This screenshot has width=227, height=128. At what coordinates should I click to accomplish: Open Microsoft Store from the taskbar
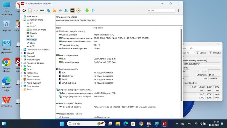click(133, 124)
